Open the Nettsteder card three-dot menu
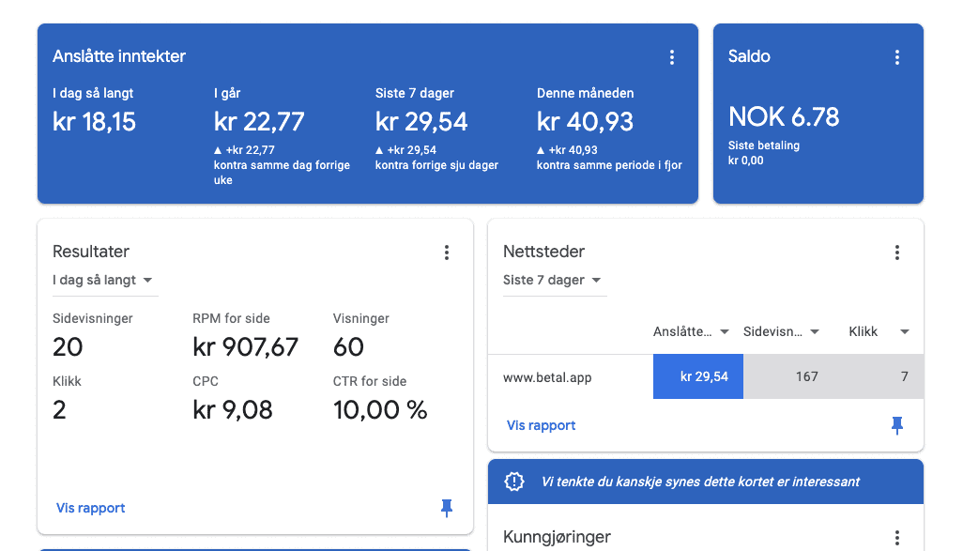The image size is (963, 551). [x=897, y=253]
